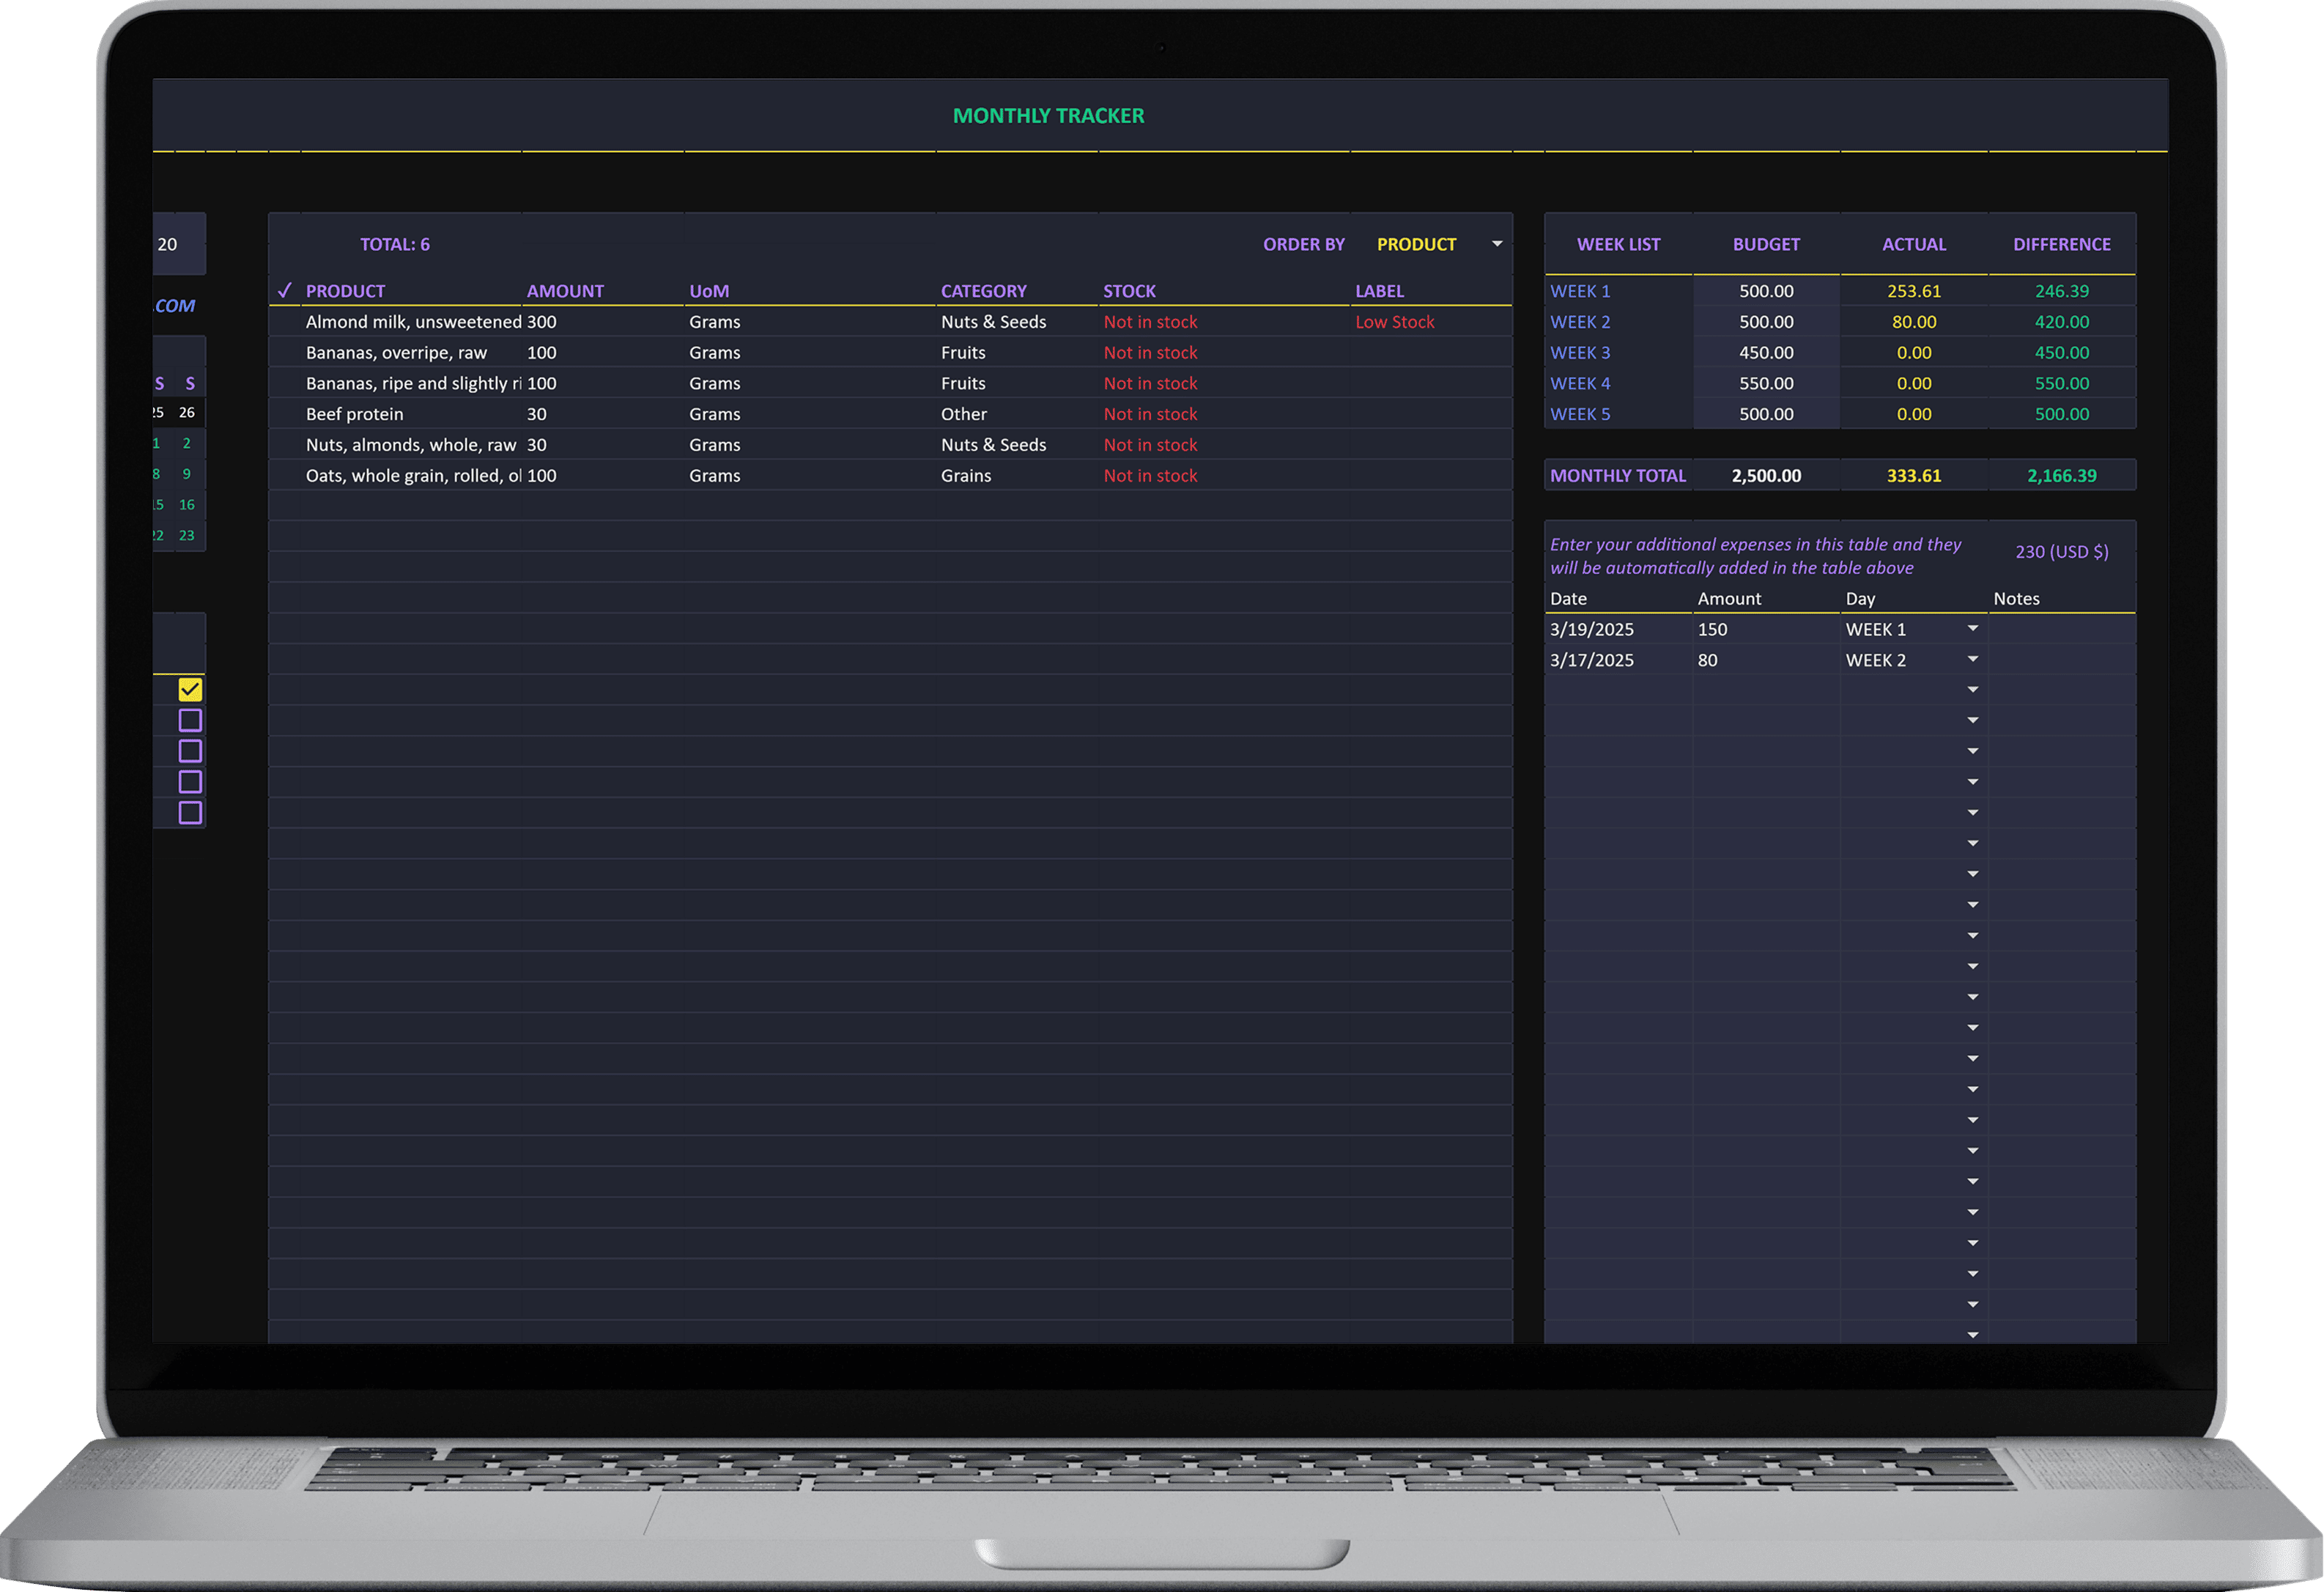Screen dimensions: 2324x1592
Task: Select the WEEK 3 budget cell 450.00
Action: click(x=1766, y=353)
